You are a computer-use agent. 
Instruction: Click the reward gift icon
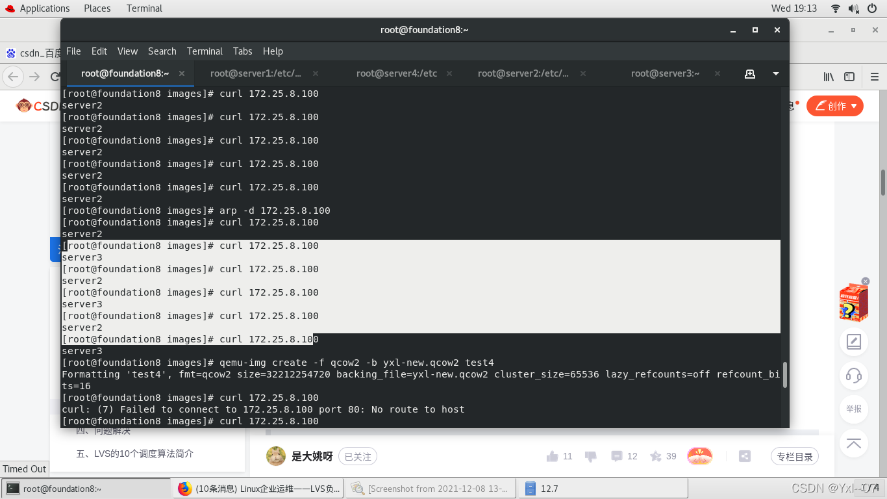[699, 456]
